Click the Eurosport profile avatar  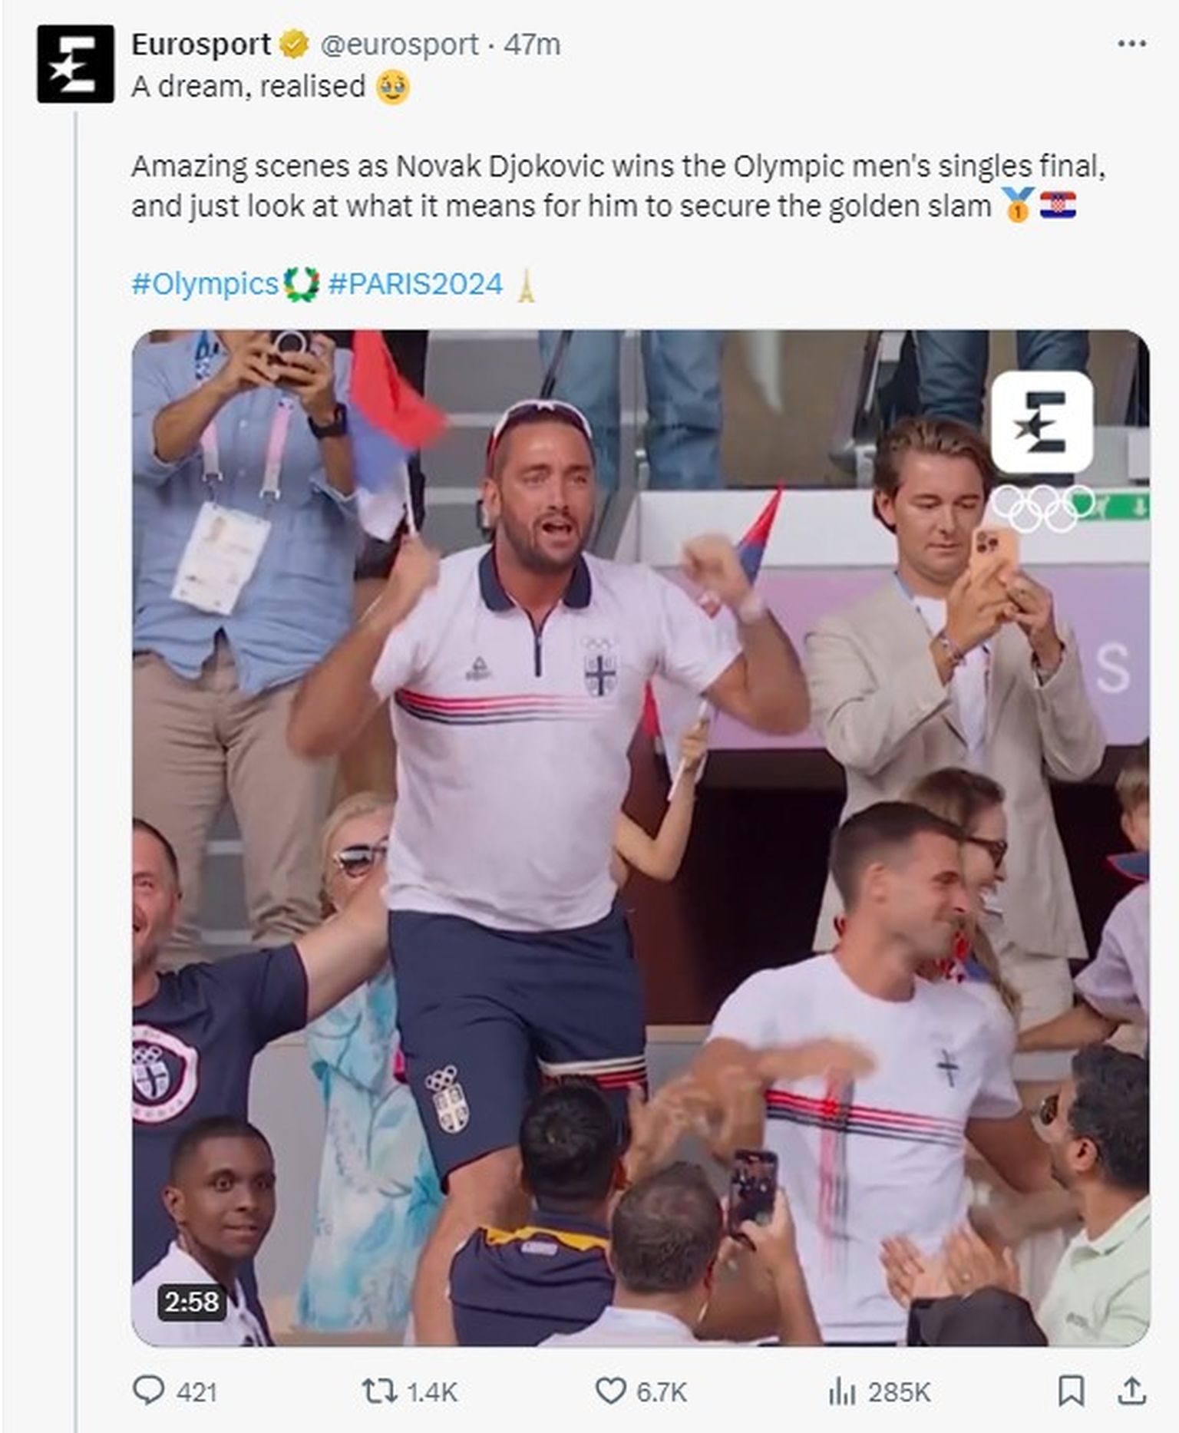(75, 64)
